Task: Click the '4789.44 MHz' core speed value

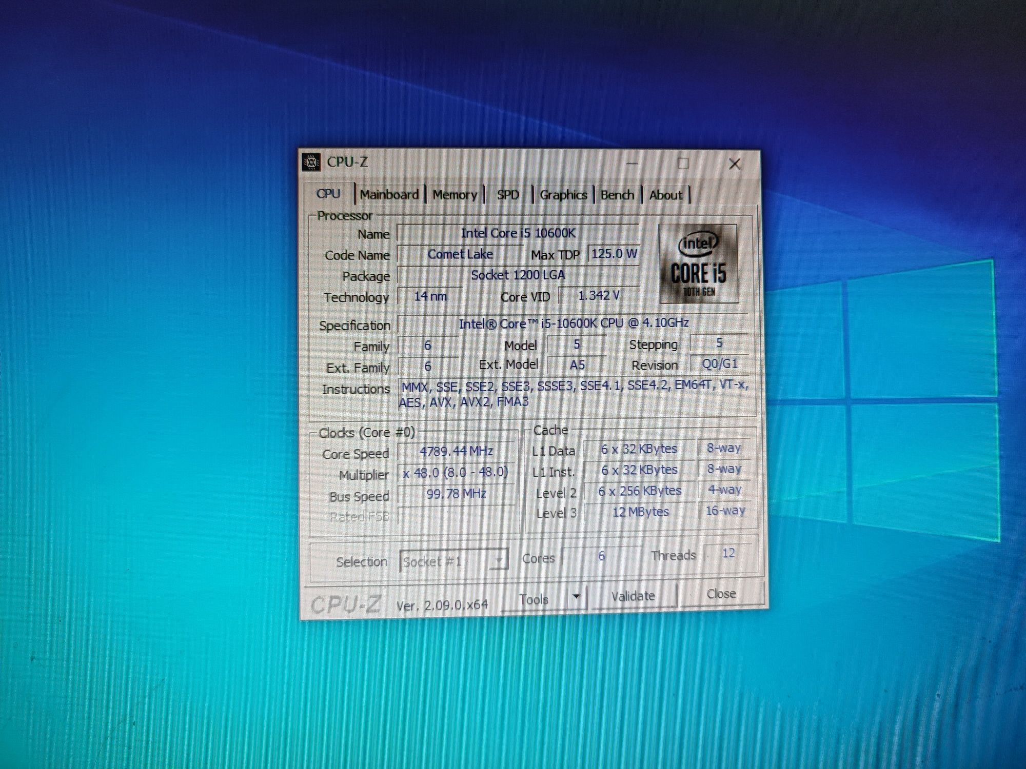Action: 456,451
